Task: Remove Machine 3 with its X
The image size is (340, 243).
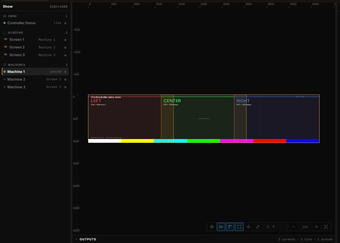Action: tap(65, 87)
